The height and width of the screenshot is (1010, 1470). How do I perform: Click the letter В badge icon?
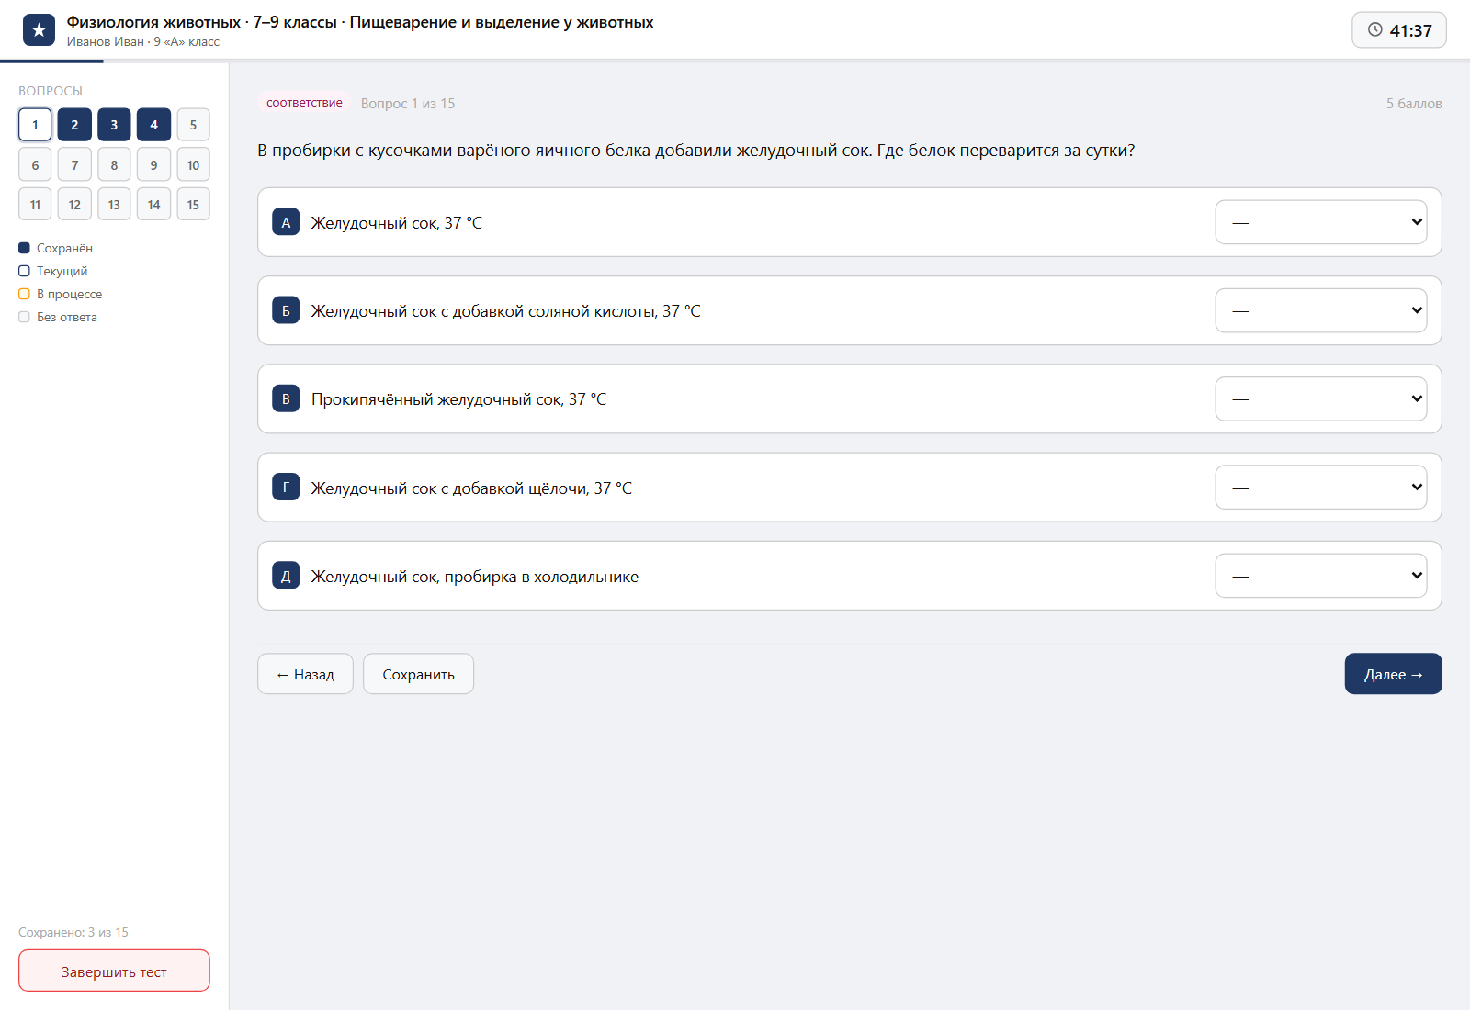tap(286, 398)
